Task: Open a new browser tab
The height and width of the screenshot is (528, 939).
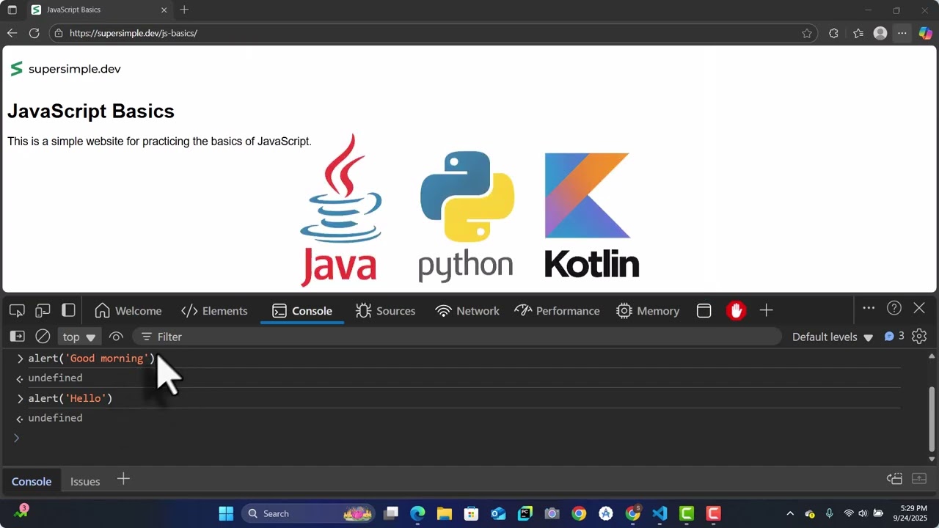Action: click(184, 10)
